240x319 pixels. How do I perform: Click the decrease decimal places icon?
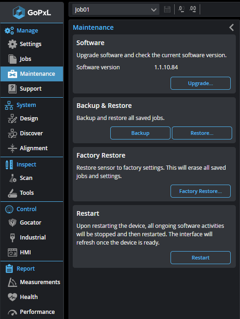(181, 9)
